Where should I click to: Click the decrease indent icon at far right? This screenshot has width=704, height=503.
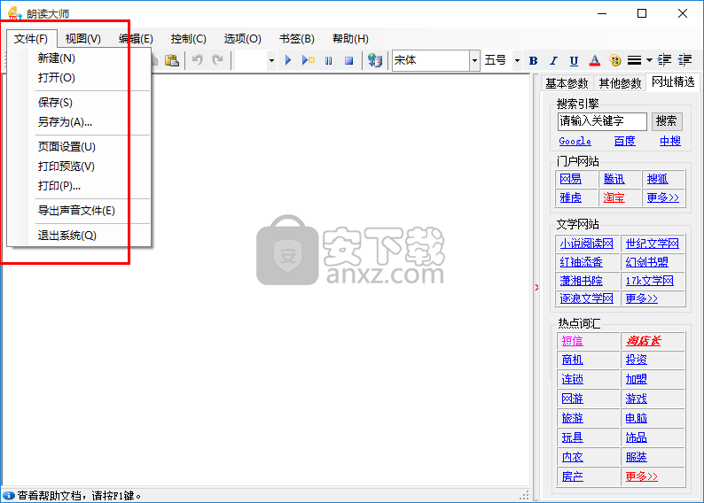pos(684,60)
